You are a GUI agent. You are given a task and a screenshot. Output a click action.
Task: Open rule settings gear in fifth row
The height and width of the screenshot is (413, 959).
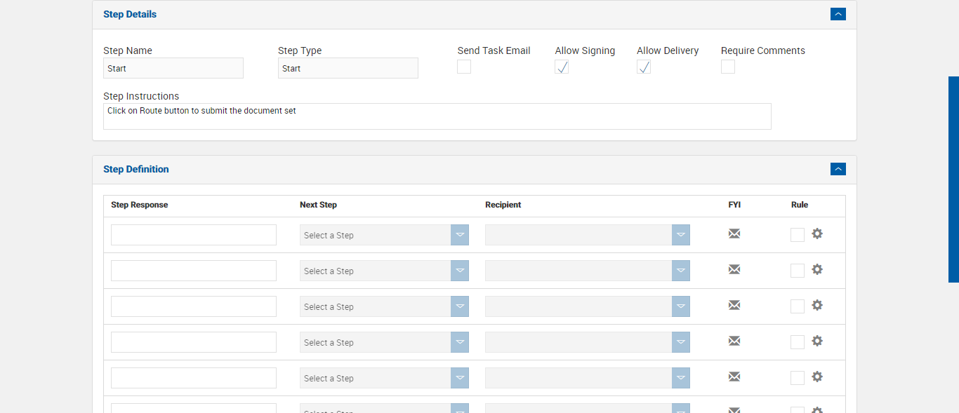(x=817, y=377)
